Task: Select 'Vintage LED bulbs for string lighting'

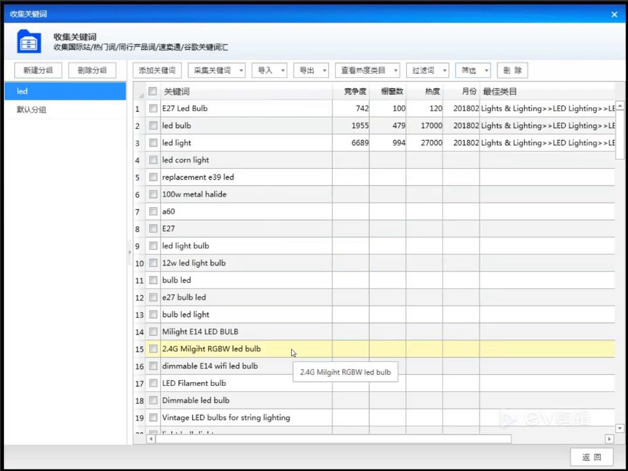Action: [226, 418]
